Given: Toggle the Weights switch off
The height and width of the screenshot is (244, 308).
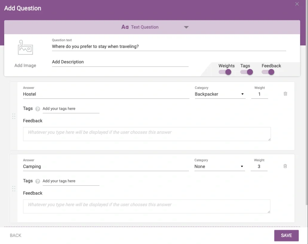Looking at the screenshot, I should pos(225,72).
